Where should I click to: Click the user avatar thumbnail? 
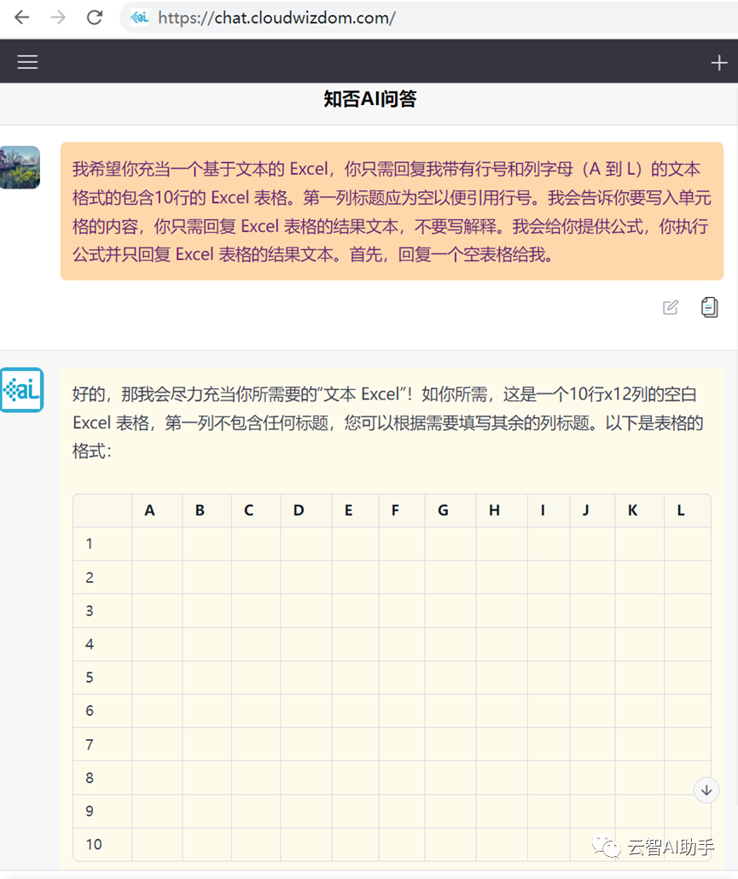(20, 167)
